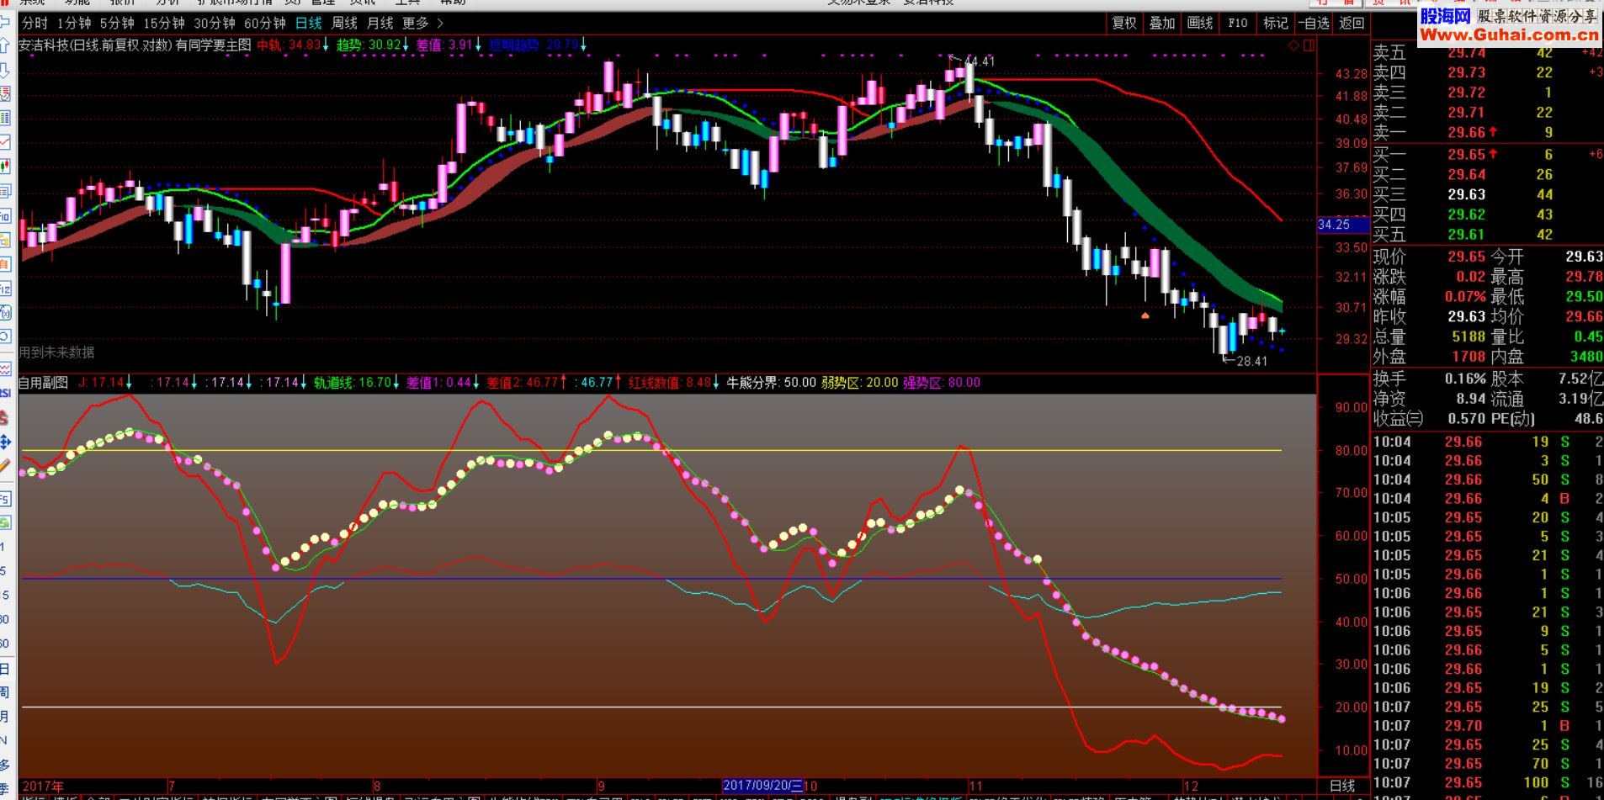Click the -自选 watchlist button
1604x800 pixels.
pyautogui.click(x=1314, y=23)
